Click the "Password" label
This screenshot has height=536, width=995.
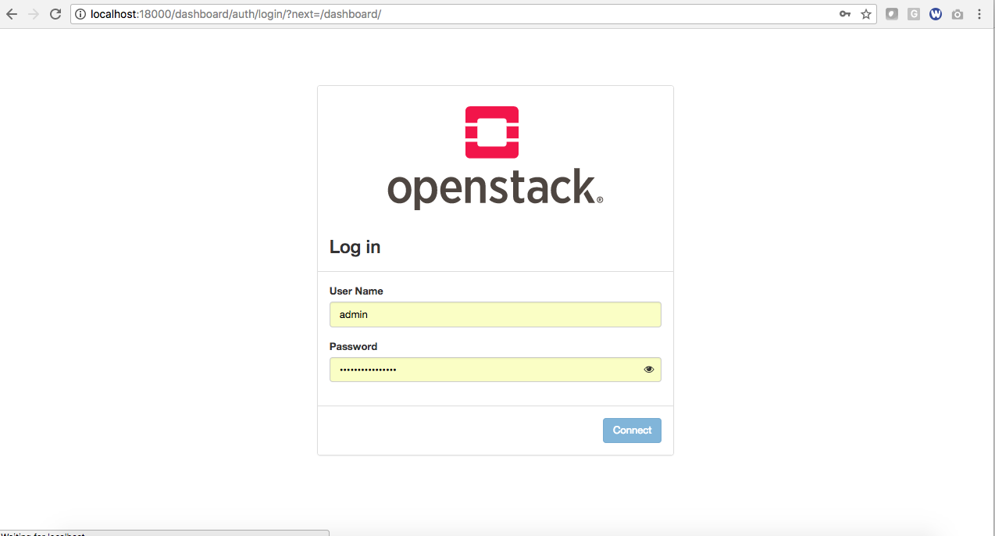353,346
